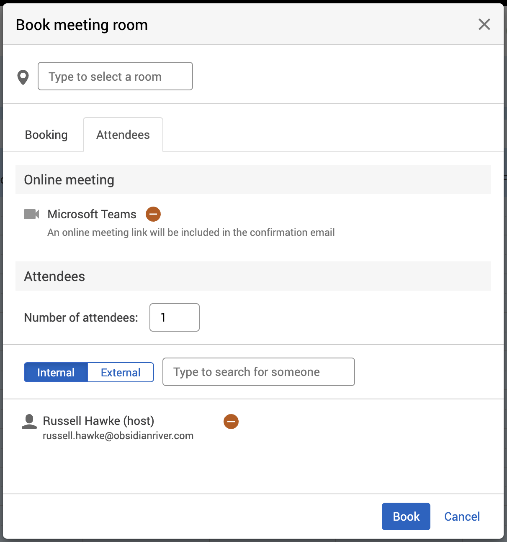Switch to External attendee type
This screenshot has width=507, height=542.
pyautogui.click(x=121, y=372)
